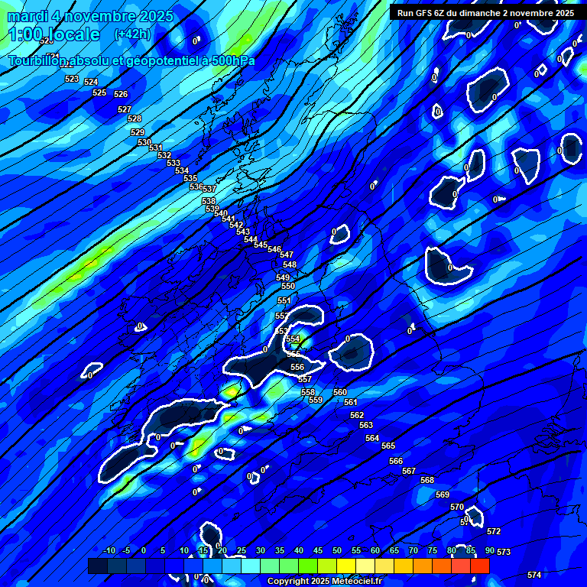
Task: Click the "(+42h)" forecast offset text
Action: pos(132,34)
